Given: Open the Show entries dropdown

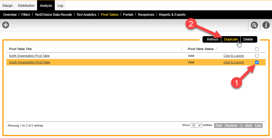Looking at the screenshot, I should 196,125.
